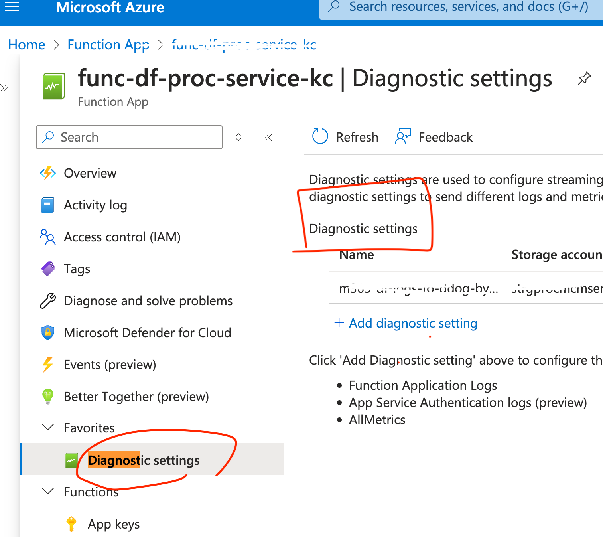603x537 pixels.
Task: Click the Activity log book icon
Action: click(48, 205)
